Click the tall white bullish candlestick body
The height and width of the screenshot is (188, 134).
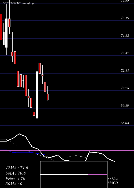37,95
